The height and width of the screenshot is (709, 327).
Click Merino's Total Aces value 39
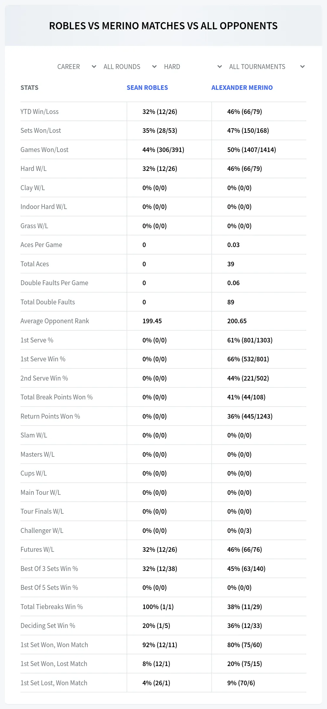tap(231, 264)
